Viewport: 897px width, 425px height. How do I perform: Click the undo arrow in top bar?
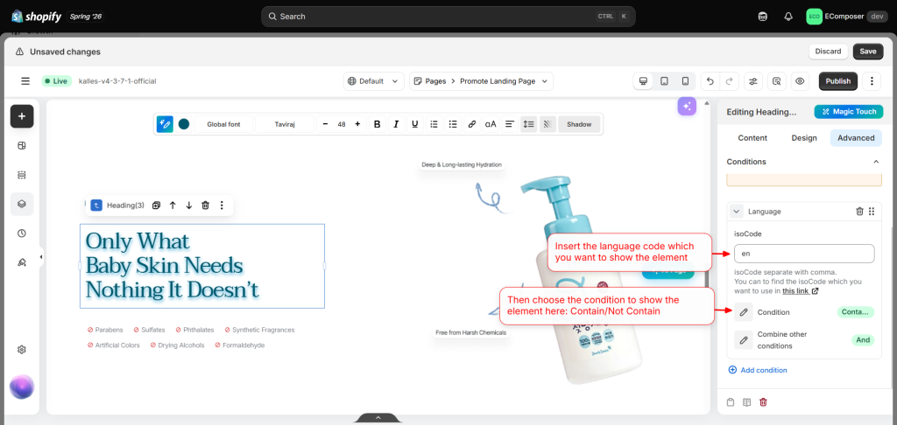[710, 81]
